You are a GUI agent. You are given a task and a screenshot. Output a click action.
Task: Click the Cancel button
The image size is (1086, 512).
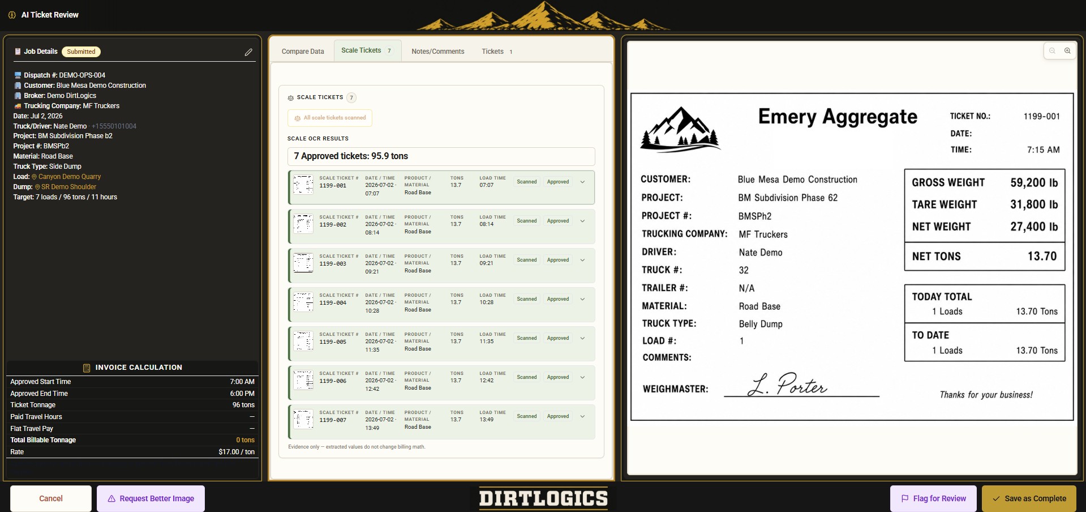(51, 498)
